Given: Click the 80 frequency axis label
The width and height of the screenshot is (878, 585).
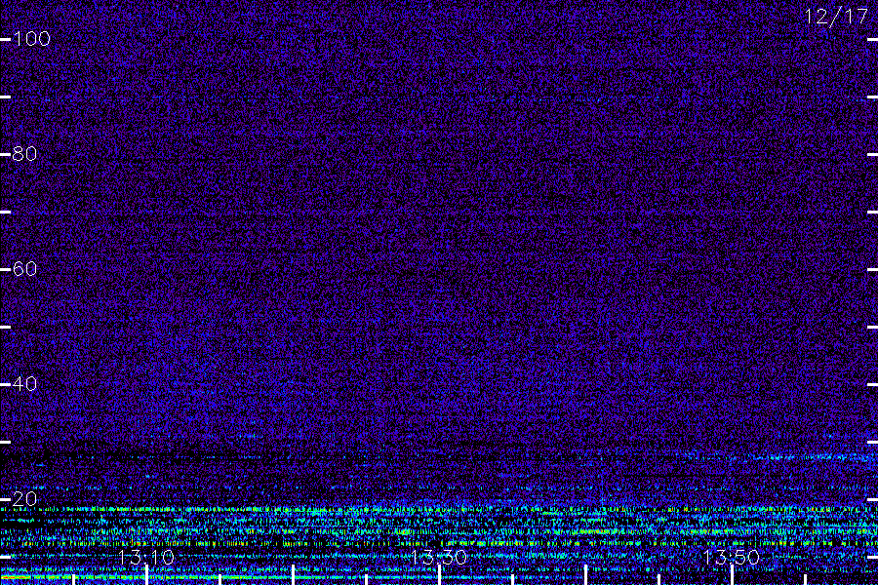Looking at the screenshot, I should (24, 154).
